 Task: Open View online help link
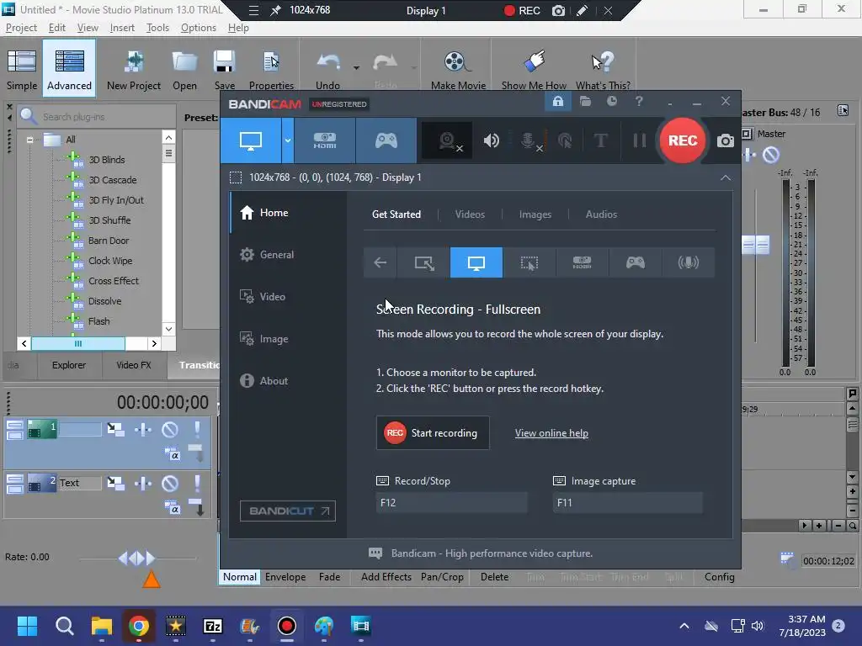pos(551,433)
